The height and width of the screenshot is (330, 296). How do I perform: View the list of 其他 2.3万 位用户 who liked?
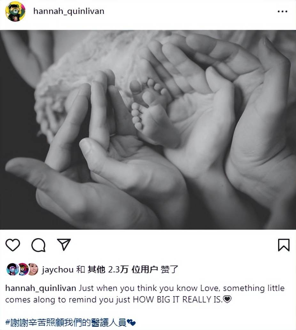[123, 269]
